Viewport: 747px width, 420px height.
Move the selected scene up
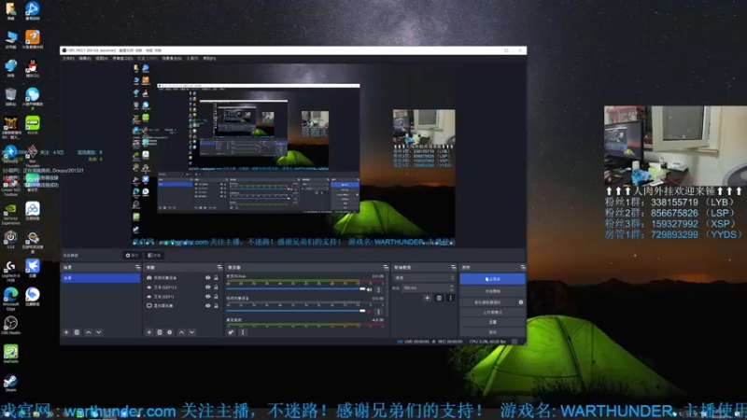[x=88, y=332]
